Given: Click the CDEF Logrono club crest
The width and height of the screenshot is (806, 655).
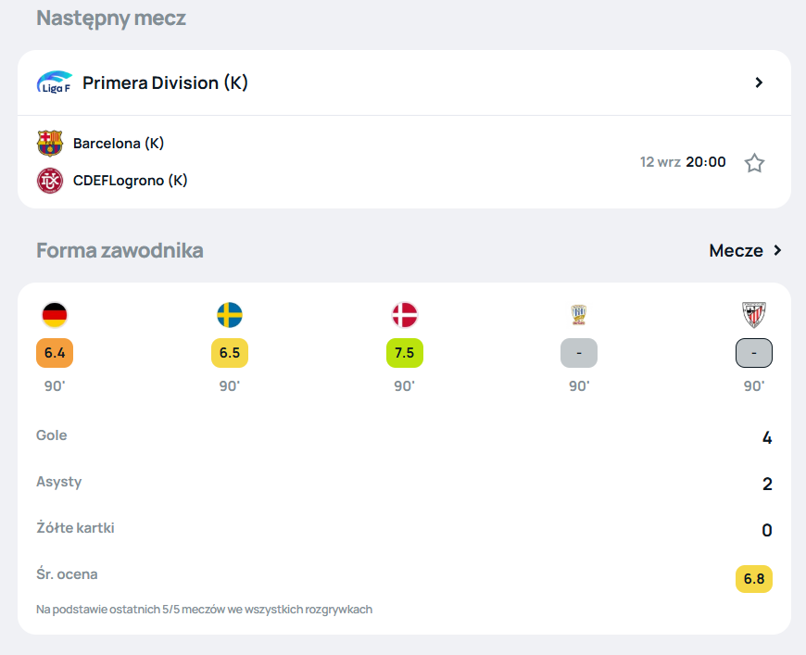Looking at the screenshot, I should tap(50, 181).
